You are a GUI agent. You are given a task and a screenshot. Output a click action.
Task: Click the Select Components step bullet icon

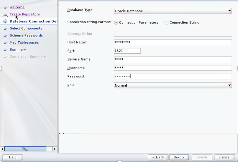point(5,29)
